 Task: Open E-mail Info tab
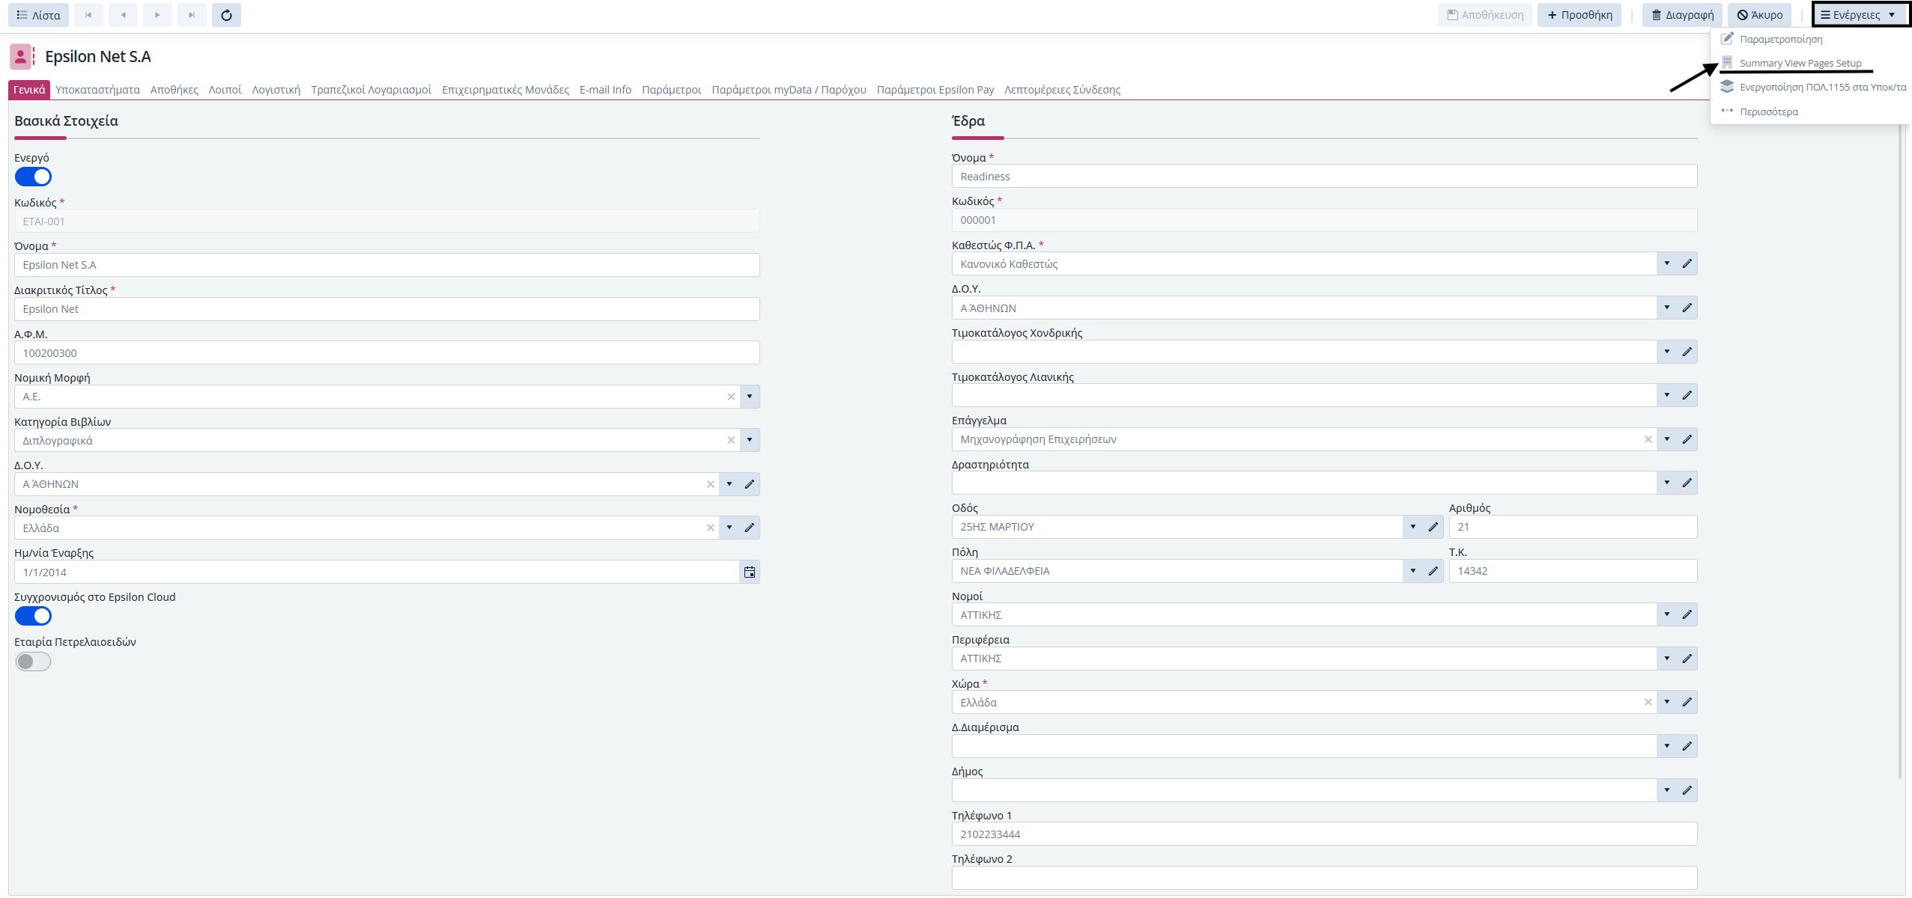tap(605, 90)
